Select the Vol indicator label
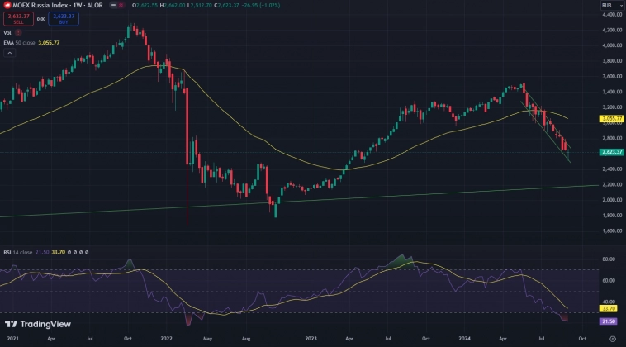 pyautogui.click(x=7, y=33)
